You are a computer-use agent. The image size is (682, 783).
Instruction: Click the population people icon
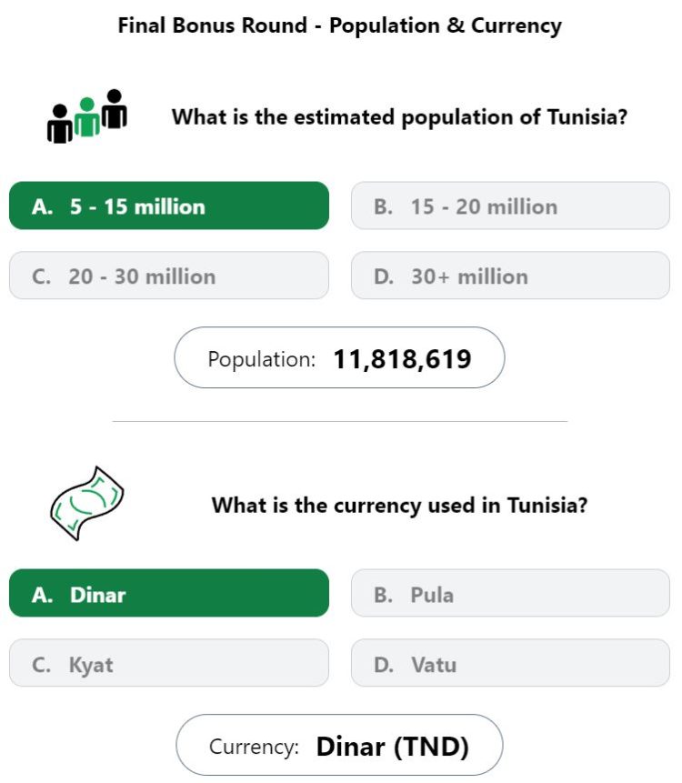[x=87, y=116]
